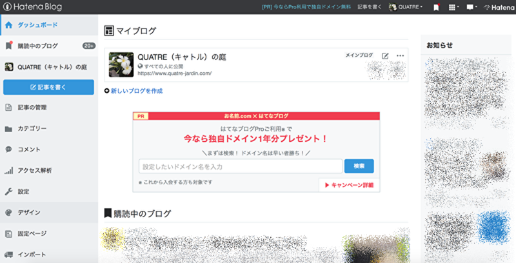
Task: Click the folder icon beside カテゴリー
Action: pyautogui.click(x=8, y=129)
